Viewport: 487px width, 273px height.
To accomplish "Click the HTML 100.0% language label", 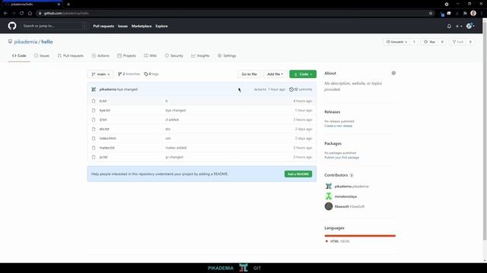I will click(338, 241).
